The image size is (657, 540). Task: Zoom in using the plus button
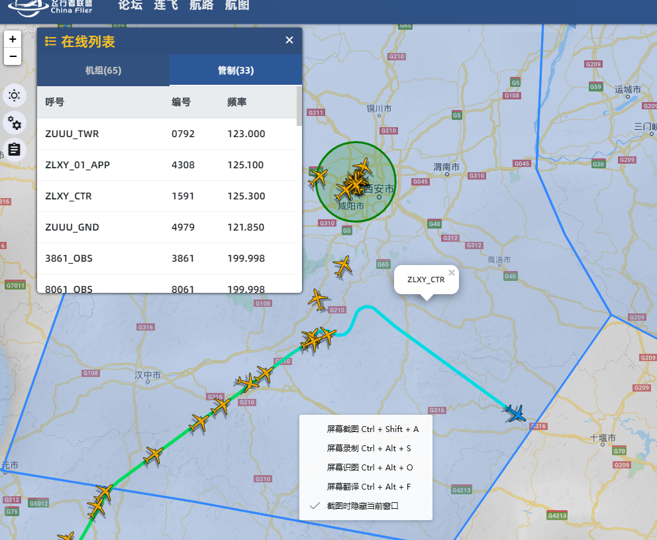[13, 38]
